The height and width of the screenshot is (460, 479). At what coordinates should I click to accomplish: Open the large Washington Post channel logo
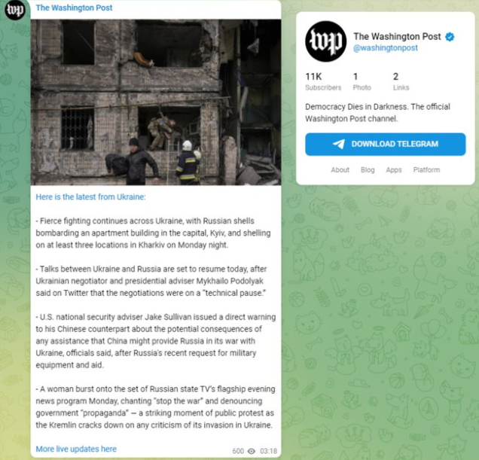(325, 41)
